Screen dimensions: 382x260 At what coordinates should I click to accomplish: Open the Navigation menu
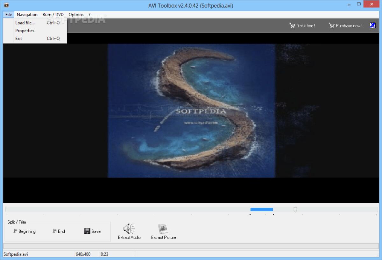(27, 14)
